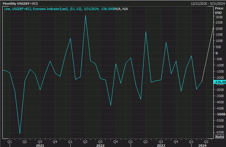The height and width of the screenshot is (147, 226).
Task: Select the bold -500B price axis label
Action: click(220, 114)
